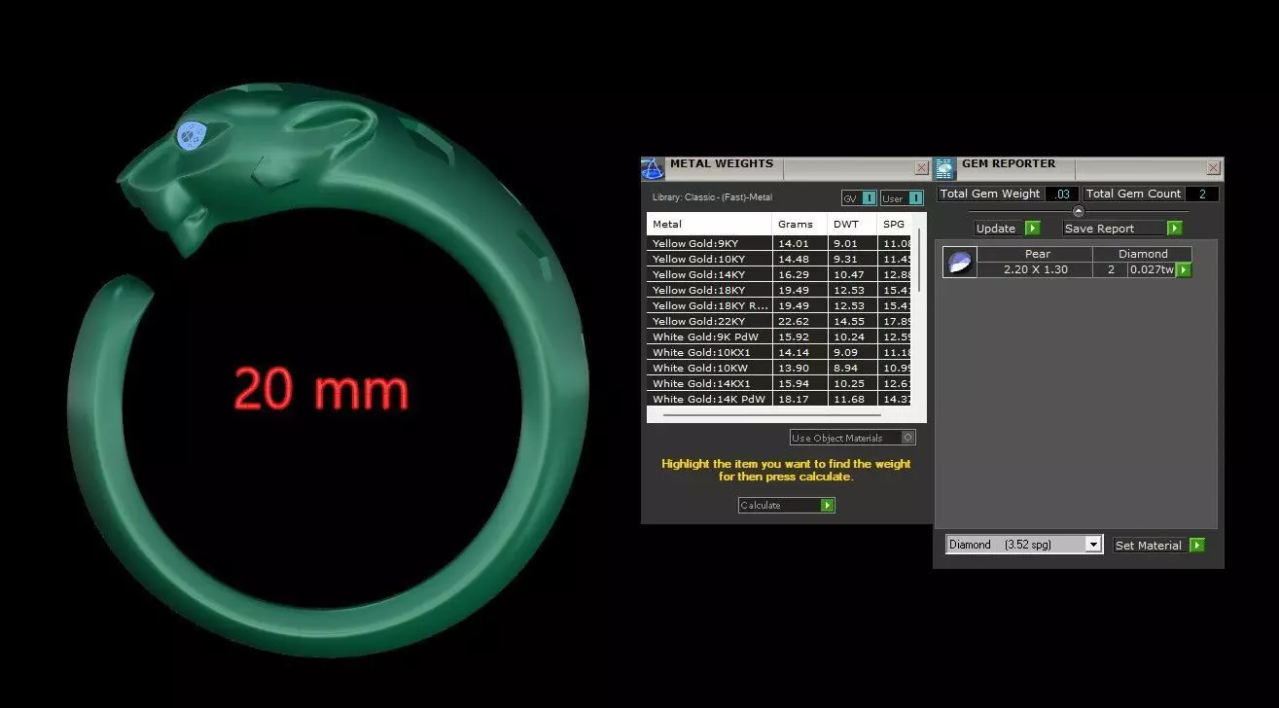The height and width of the screenshot is (708, 1279).
Task: Click the 18.17 grams value
Action: tap(793, 399)
